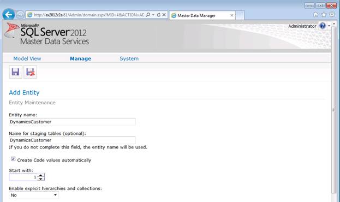
Task: Toggle Create Code values automatically checkbox
Action: (x=13, y=159)
